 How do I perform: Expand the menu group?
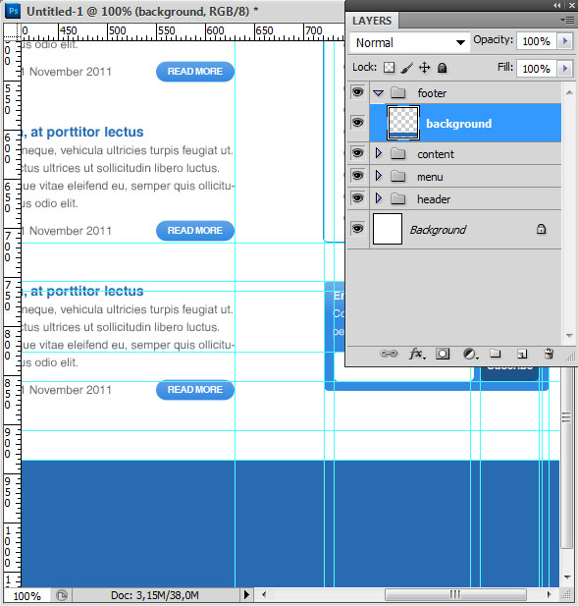tap(379, 176)
